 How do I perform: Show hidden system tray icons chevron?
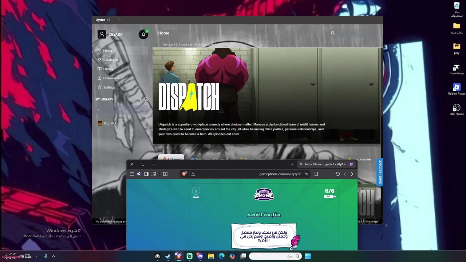[x=54, y=256]
